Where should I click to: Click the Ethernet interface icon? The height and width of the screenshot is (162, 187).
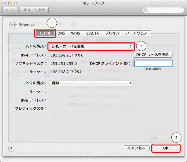[13, 25]
